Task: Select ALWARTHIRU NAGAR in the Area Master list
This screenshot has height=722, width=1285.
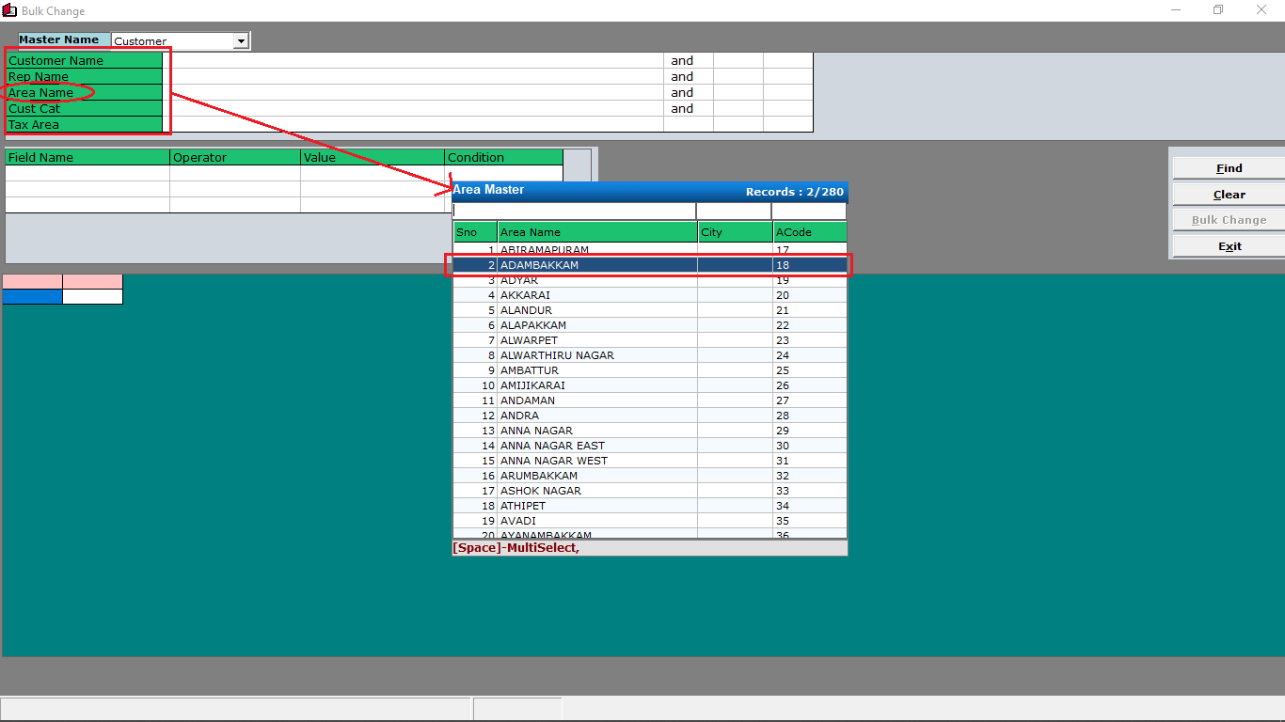Action: click(x=650, y=355)
